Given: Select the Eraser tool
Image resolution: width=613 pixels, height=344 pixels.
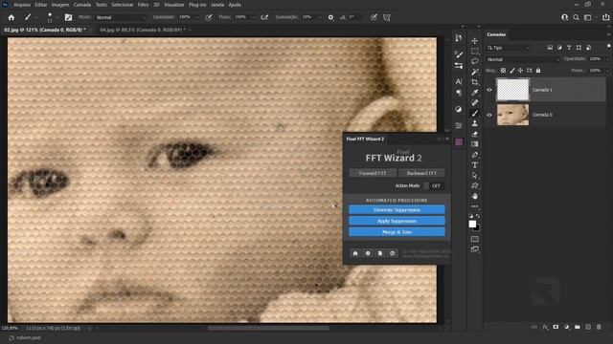Looking at the screenshot, I should click(x=475, y=134).
